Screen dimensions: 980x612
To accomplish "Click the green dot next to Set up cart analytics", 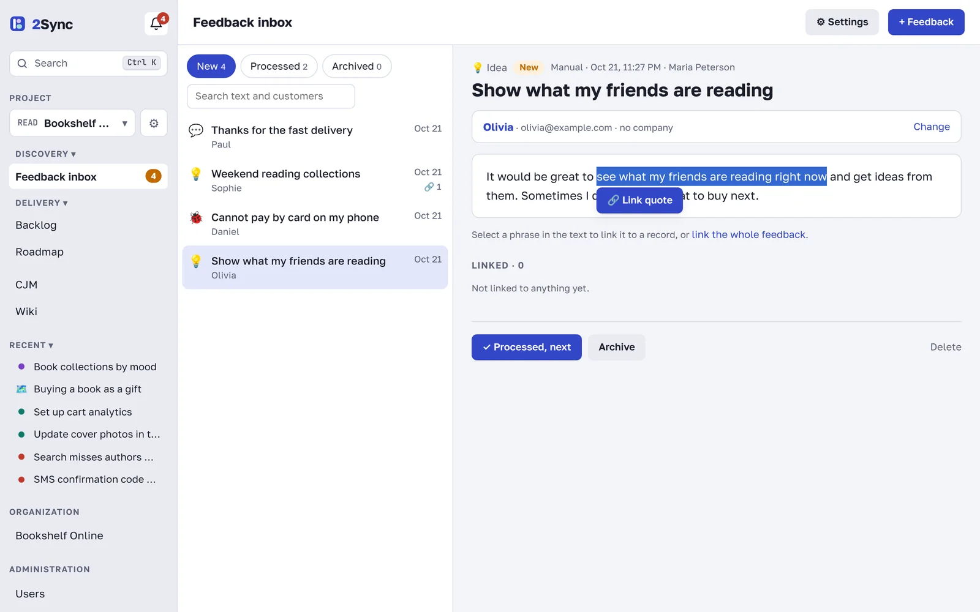I will coord(21,412).
